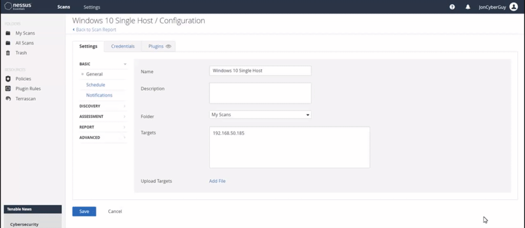The width and height of the screenshot is (525, 228).
Task: Expand the REPORT section
Action: (x=103, y=127)
